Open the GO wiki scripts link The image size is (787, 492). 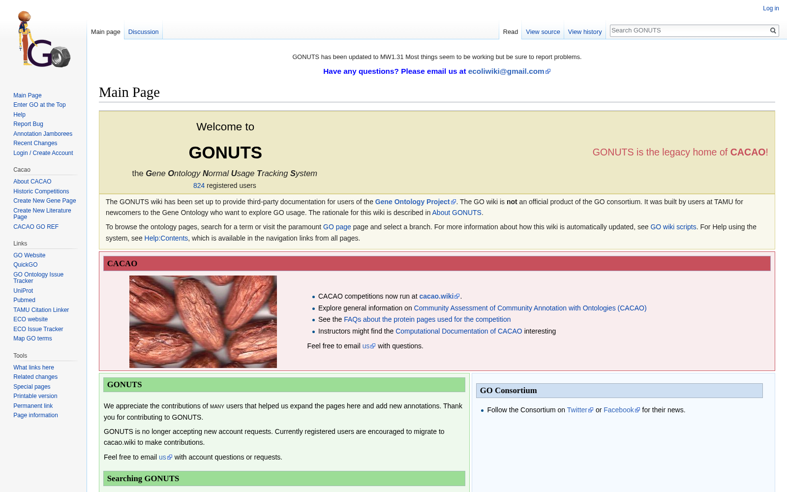coord(673,227)
